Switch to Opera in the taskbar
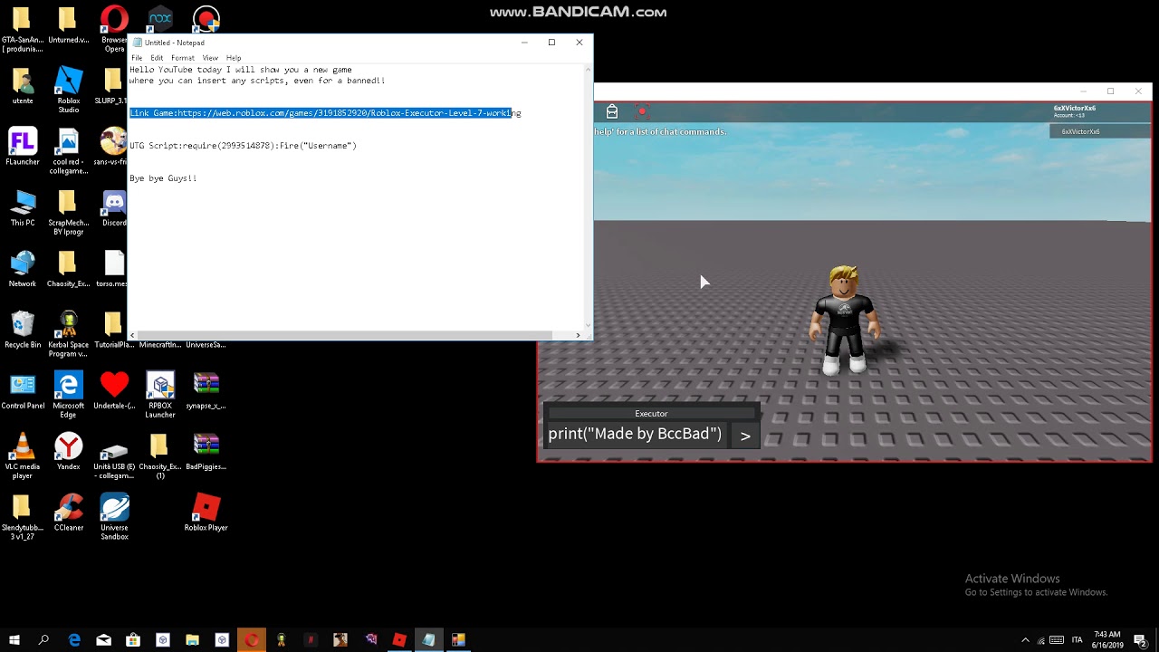This screenshot has height=652, width=1159. point(252,639)
